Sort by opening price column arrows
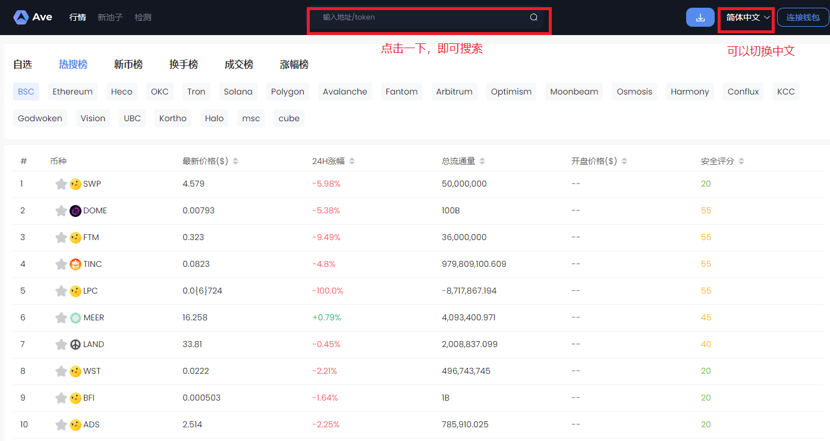 624,162
